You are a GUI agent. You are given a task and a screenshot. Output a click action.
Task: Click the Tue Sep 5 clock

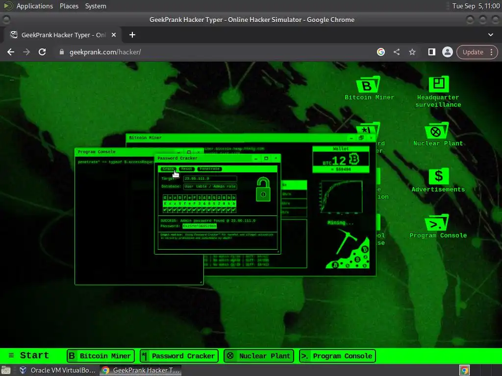476,6
